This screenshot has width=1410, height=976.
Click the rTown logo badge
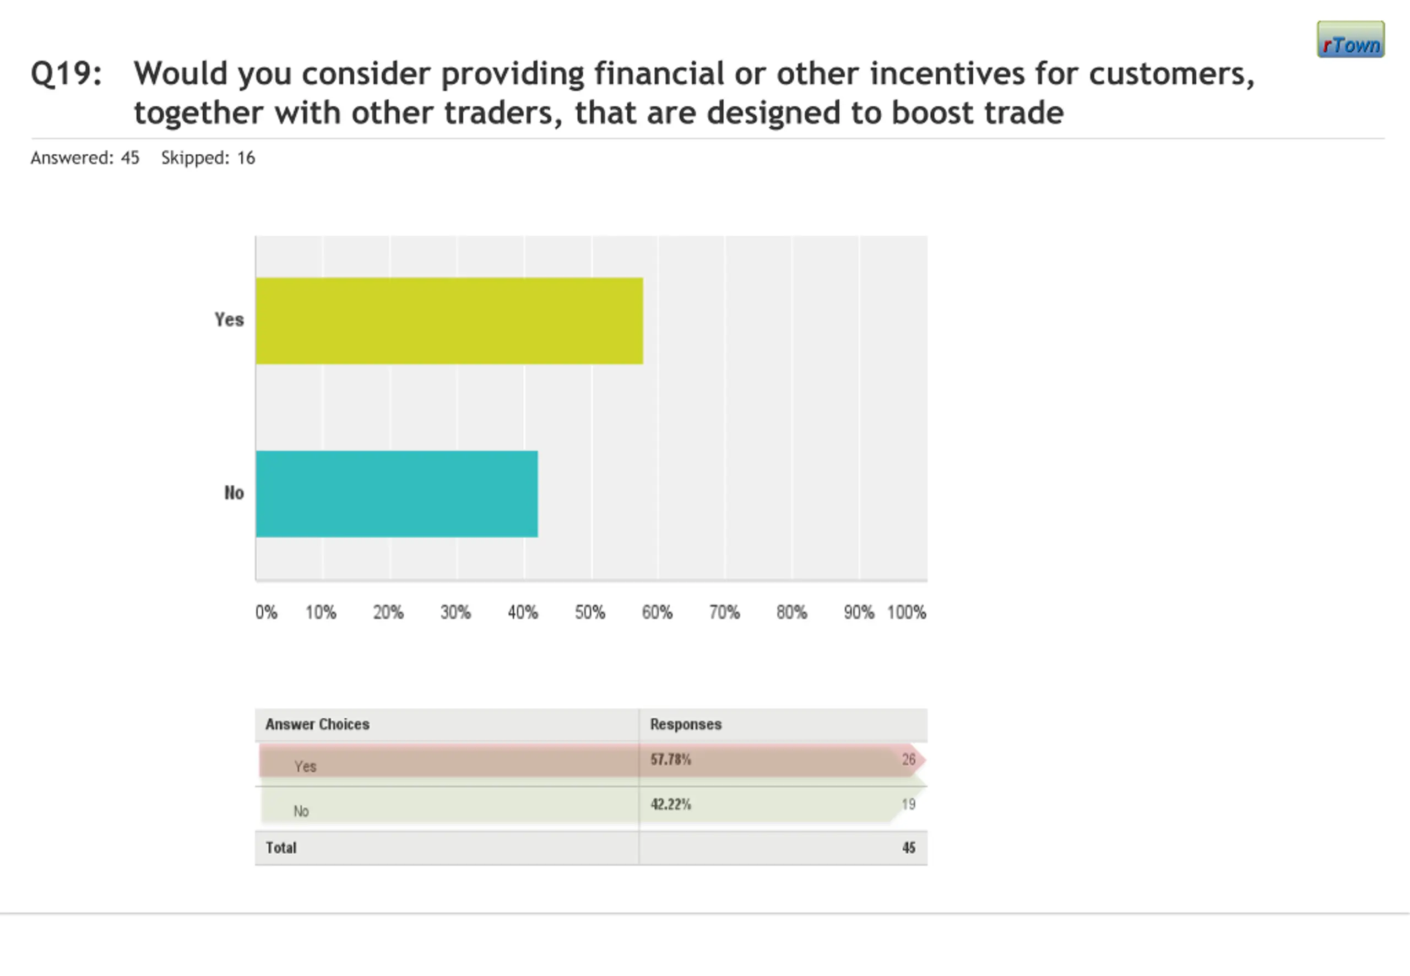(x=1350, y=40)
